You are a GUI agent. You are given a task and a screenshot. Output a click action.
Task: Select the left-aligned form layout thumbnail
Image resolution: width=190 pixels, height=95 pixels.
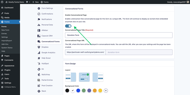71,77
